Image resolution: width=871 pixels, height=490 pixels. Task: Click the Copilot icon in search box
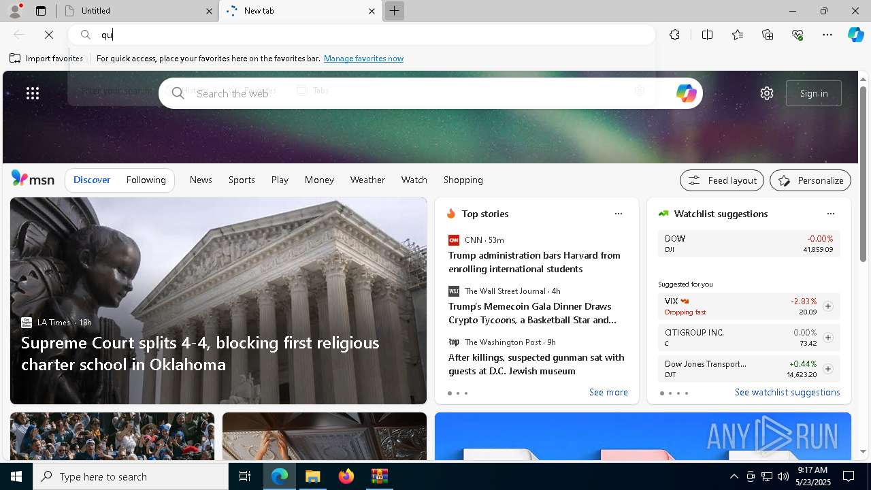(686, 93)
